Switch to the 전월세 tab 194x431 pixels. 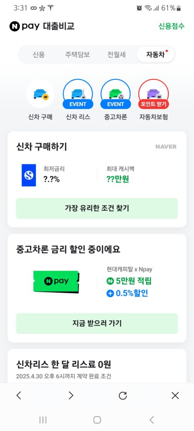coord(117,55)
